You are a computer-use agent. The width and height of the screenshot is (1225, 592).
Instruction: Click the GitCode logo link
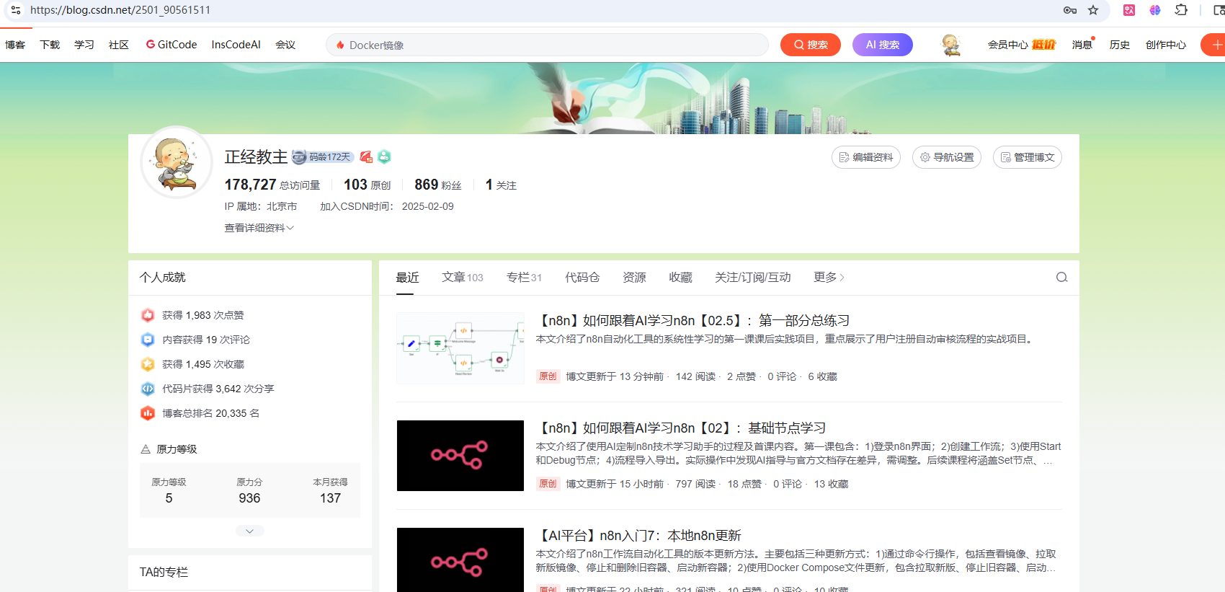[x=171, y=45]
